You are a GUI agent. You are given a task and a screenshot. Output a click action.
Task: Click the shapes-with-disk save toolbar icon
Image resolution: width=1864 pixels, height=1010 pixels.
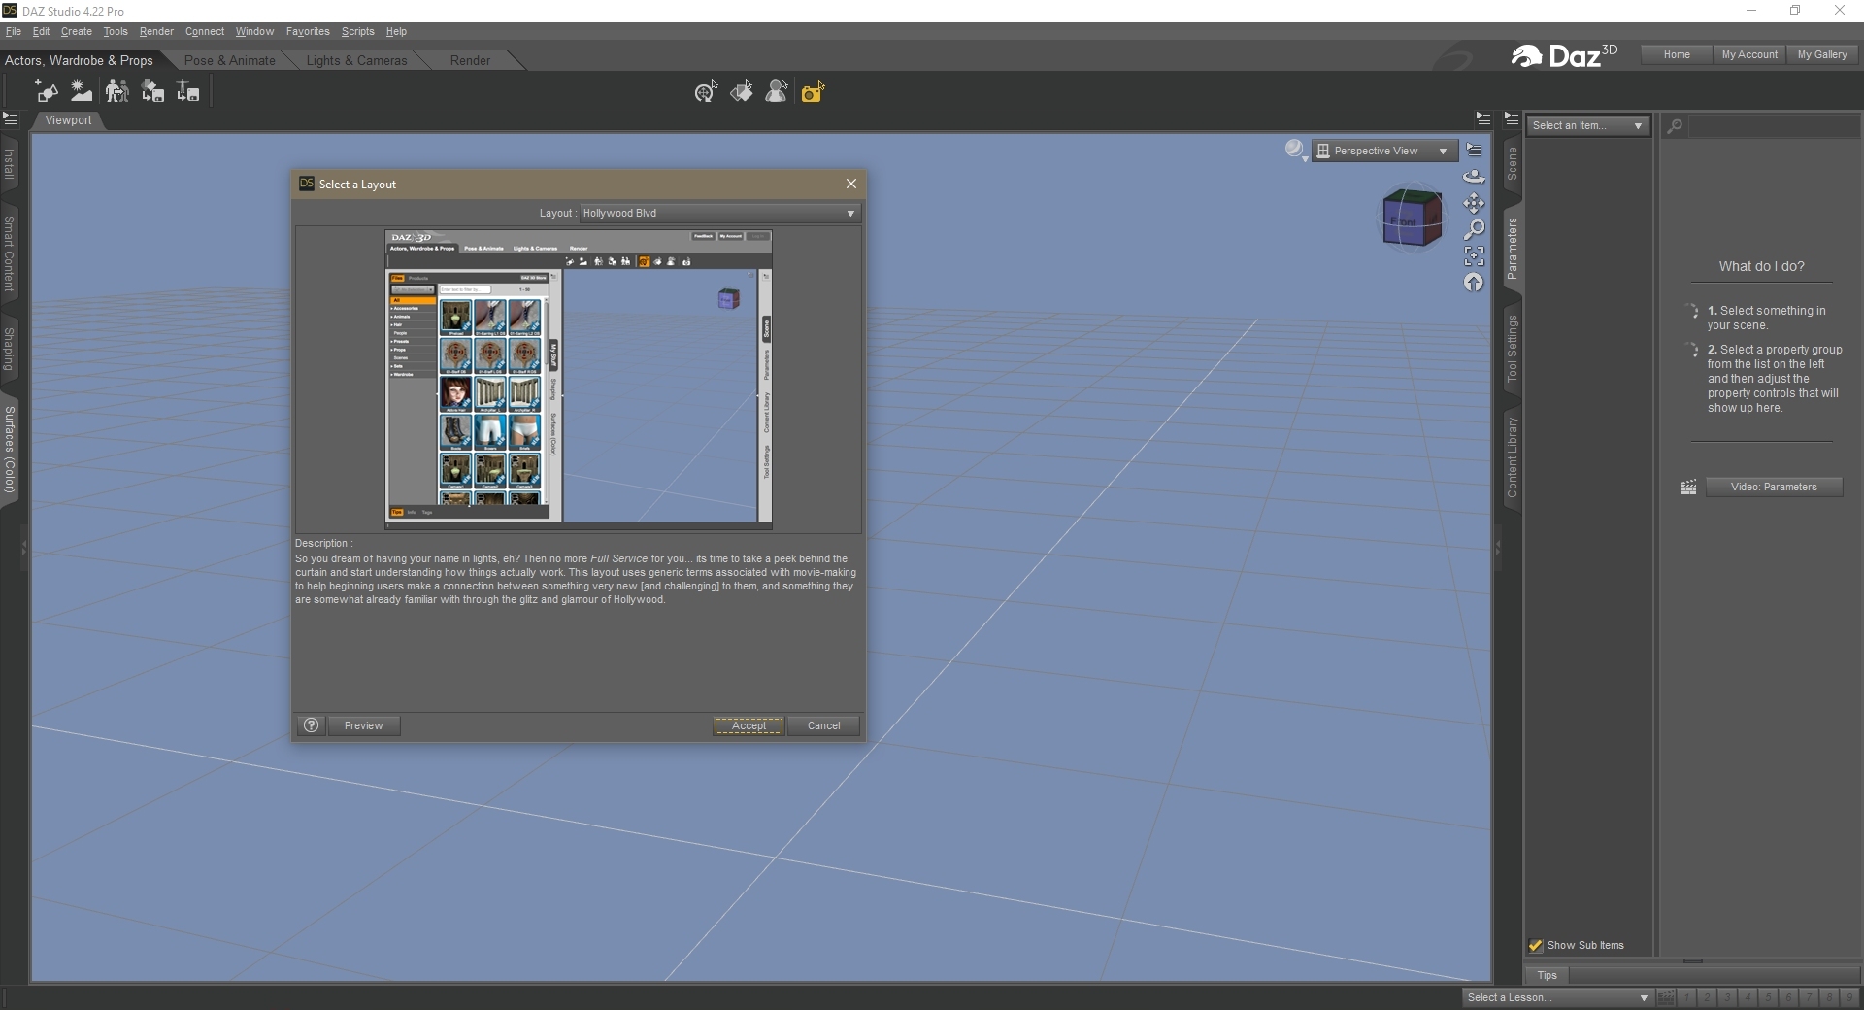pos(152,91)
